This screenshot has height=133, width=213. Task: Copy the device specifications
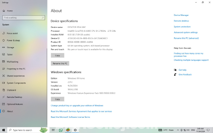tap(57, 55)
